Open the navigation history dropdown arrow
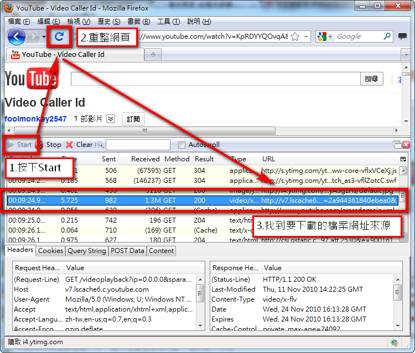 coord(44,36)
